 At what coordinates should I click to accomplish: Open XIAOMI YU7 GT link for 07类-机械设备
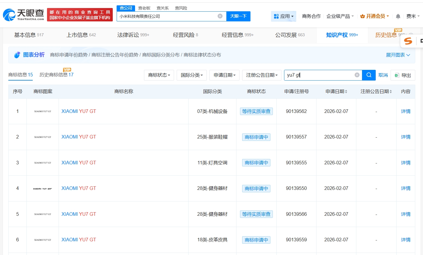[79, 111]
